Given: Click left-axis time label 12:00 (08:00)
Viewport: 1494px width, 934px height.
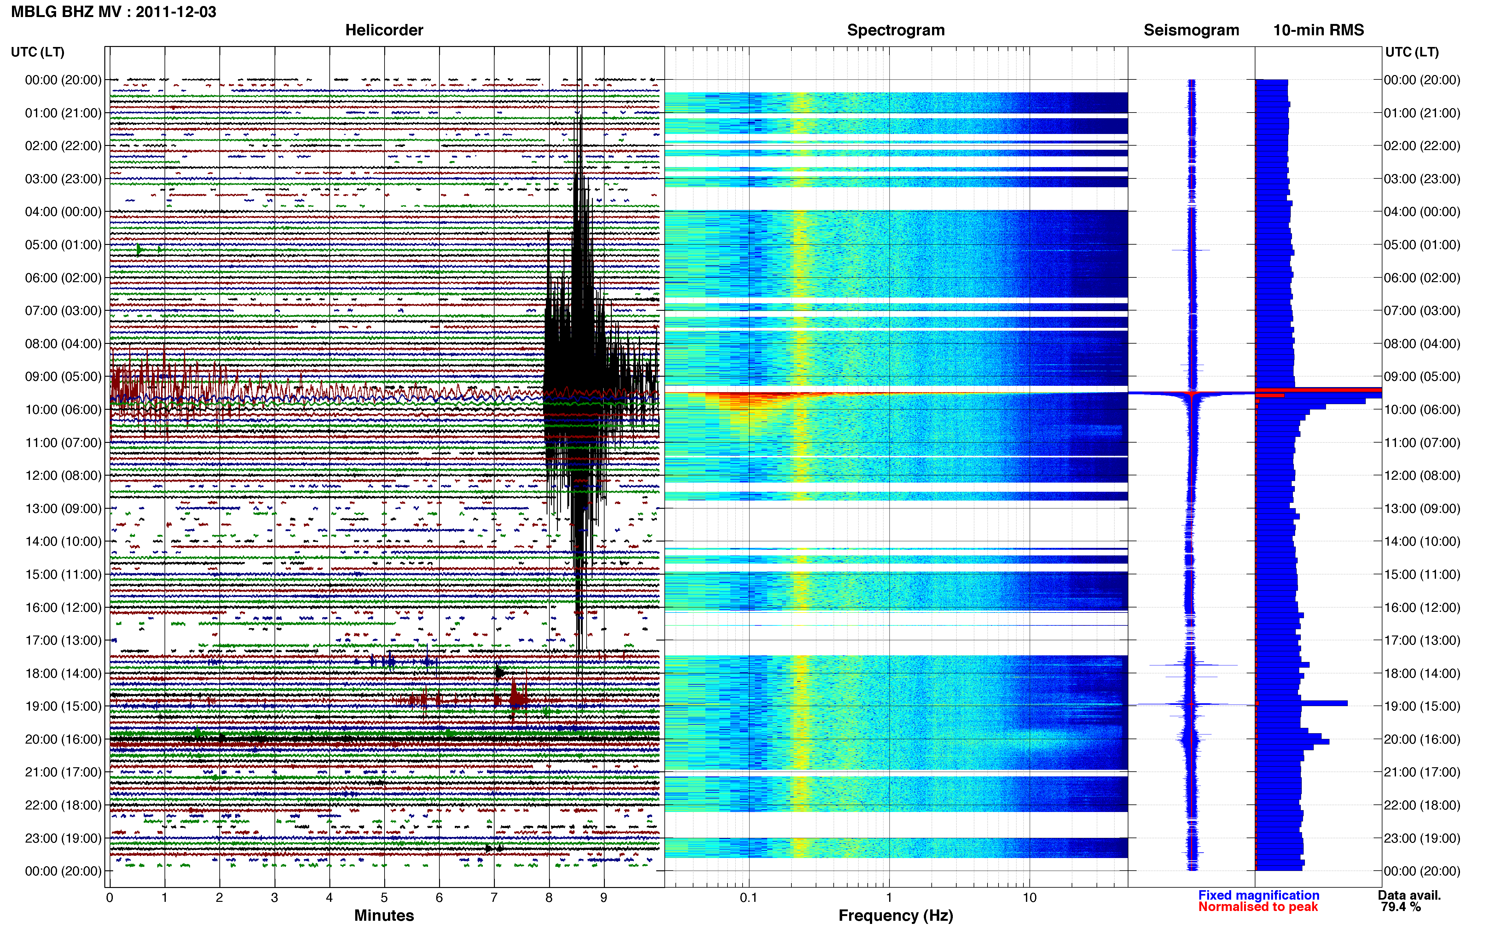Looking at the screenshot, I should pyautogui.click(x=63, y=475).
